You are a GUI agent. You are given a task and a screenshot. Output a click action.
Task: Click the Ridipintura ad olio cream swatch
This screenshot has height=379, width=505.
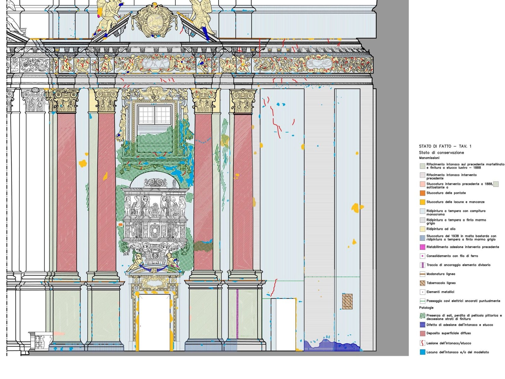point(422,229)
